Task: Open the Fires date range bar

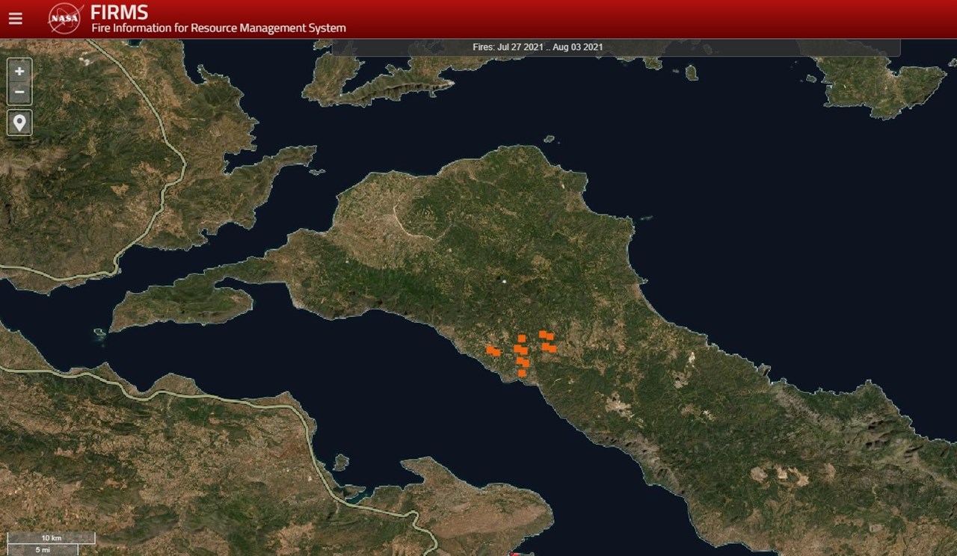Action: pyautogui.click(x=538, y=47)
